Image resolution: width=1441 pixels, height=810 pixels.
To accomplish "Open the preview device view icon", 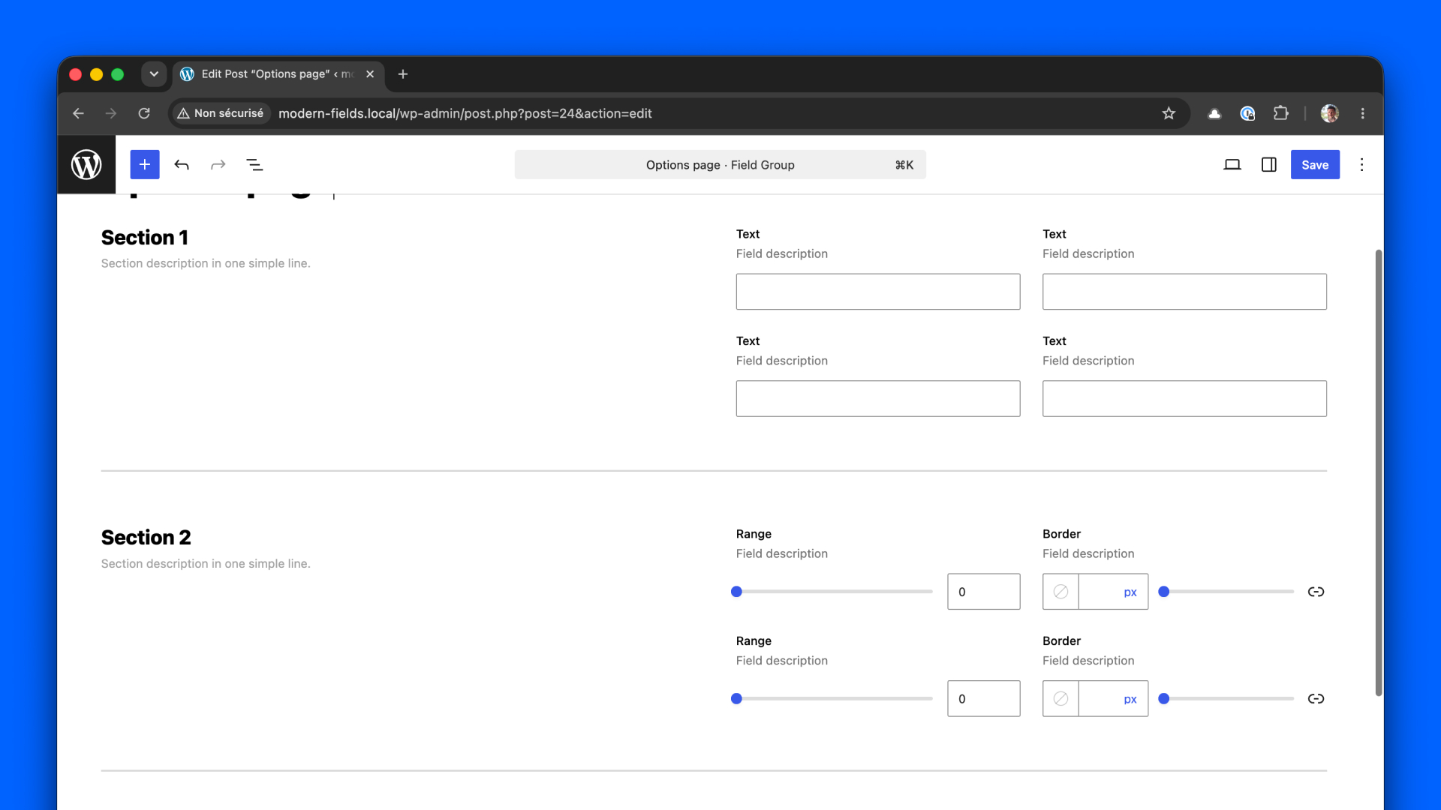I will (x=1232, y=165).
